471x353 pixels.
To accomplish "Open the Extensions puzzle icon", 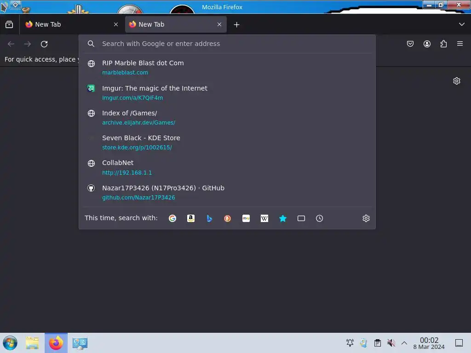I will click(443, 44).
